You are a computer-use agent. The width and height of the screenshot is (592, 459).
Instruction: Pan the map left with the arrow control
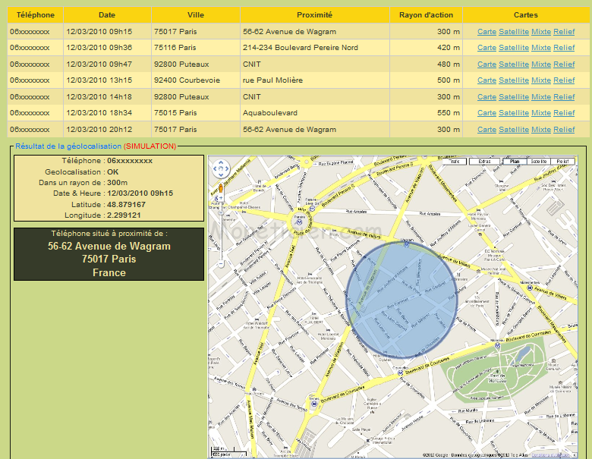214,168
